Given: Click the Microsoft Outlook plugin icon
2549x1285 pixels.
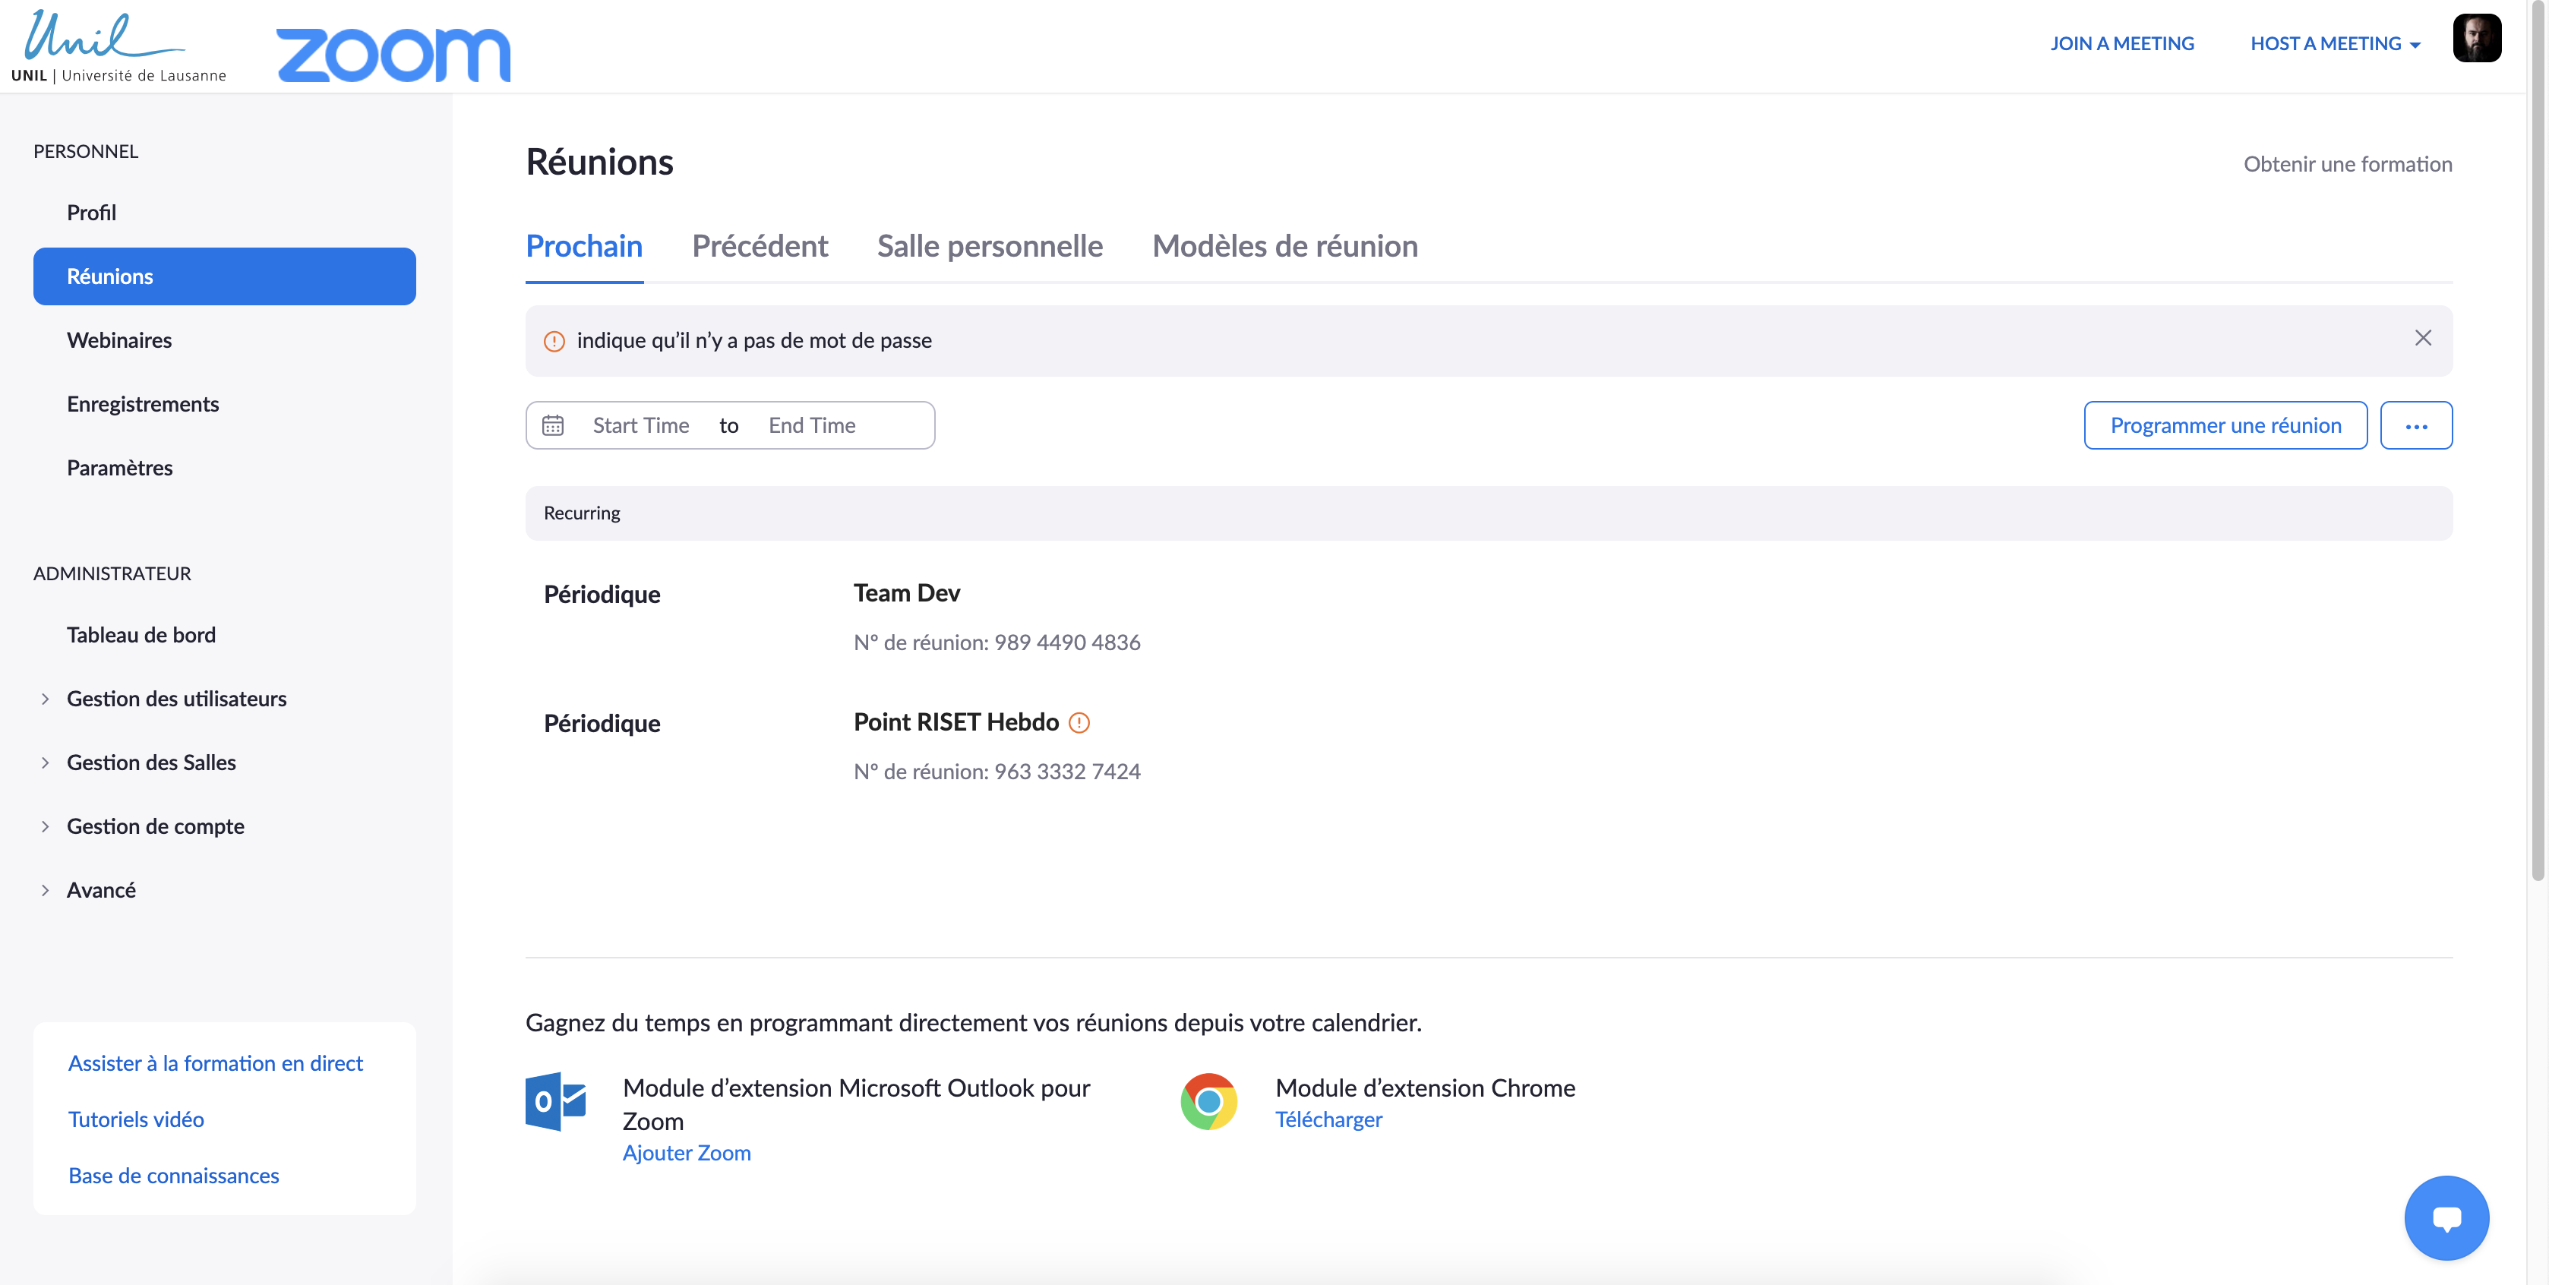Looking at the screenshot, I should (556, 1101).
